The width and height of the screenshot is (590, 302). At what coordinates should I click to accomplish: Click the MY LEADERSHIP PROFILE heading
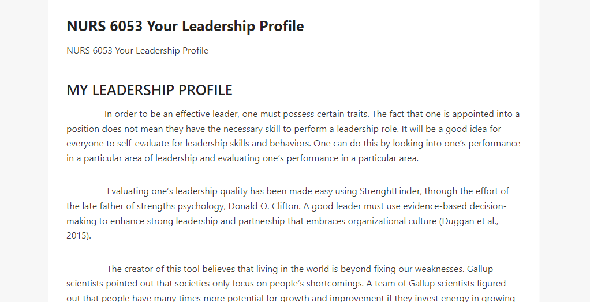(150, 90)
